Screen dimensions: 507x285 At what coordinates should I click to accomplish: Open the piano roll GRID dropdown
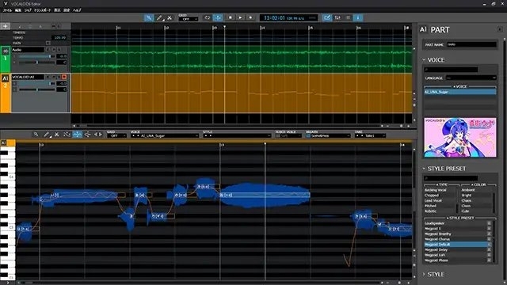pyautogui.click(x=116, y=135)
